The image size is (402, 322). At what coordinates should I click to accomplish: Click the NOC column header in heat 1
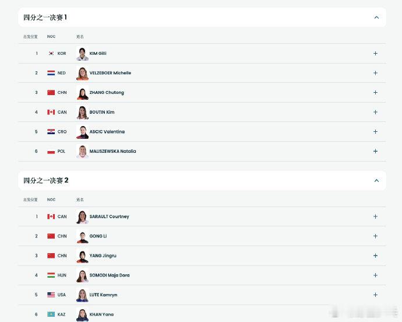(51, 37)
